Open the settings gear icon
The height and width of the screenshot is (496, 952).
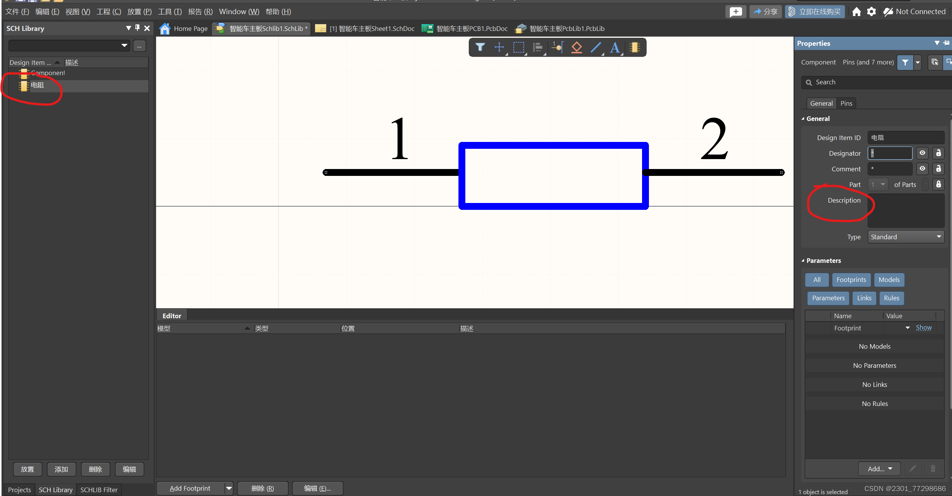pyautogui.click(x=871, y=12)
